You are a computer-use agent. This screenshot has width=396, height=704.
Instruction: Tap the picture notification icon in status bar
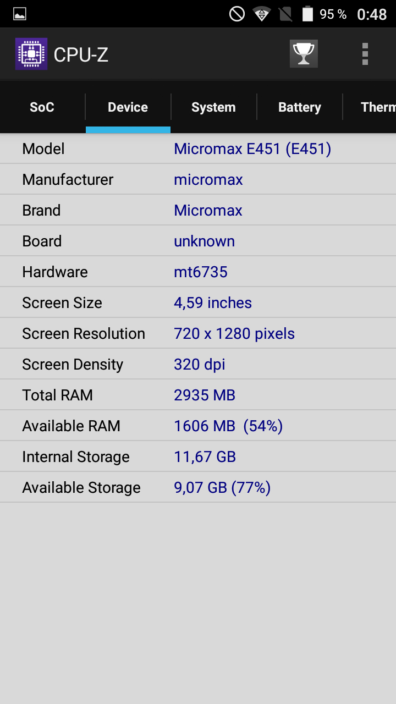click(20, 14)
